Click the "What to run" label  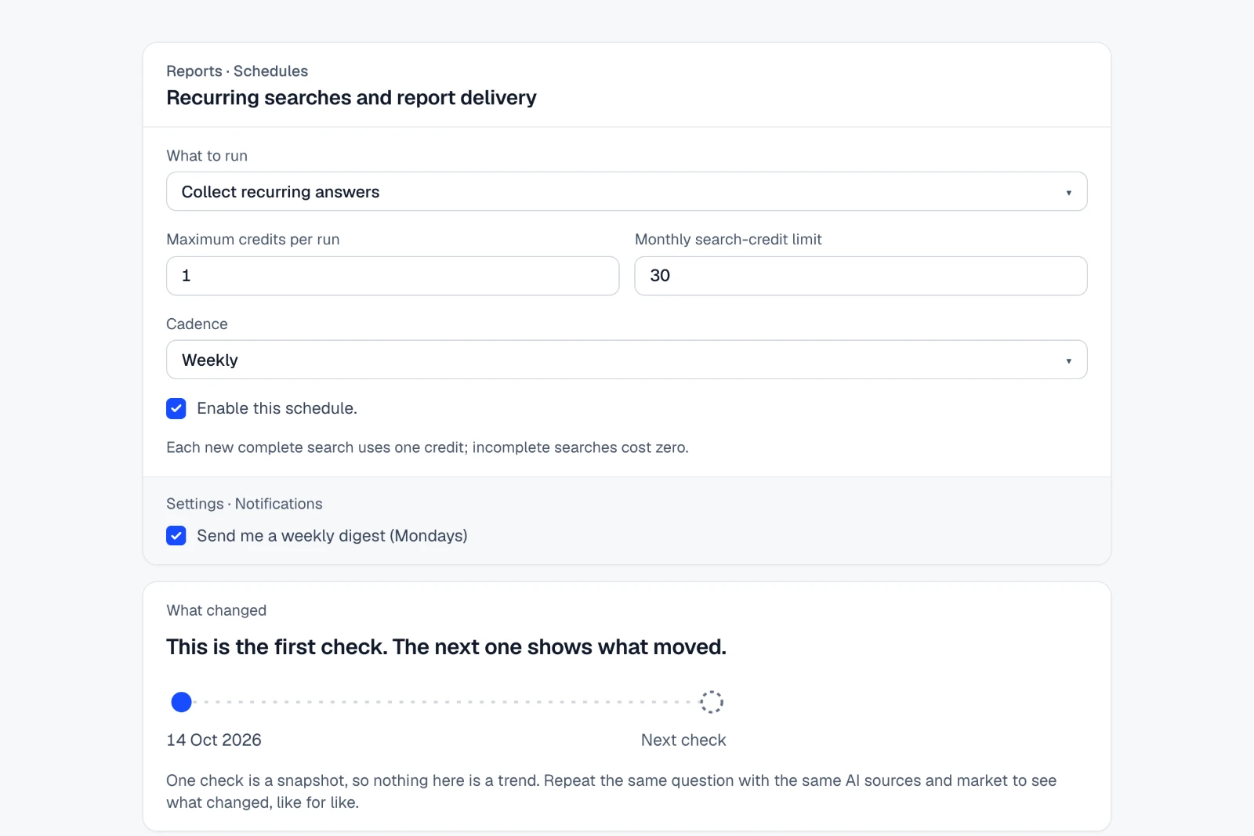[x=207, y=156]
